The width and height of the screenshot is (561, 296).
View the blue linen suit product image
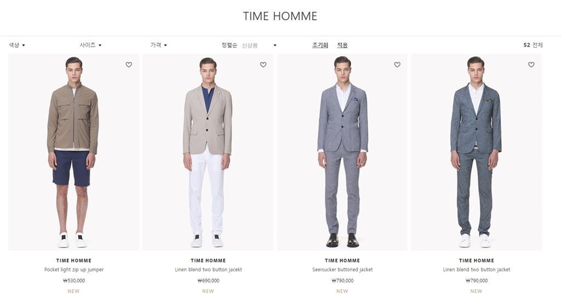[476, 152]
